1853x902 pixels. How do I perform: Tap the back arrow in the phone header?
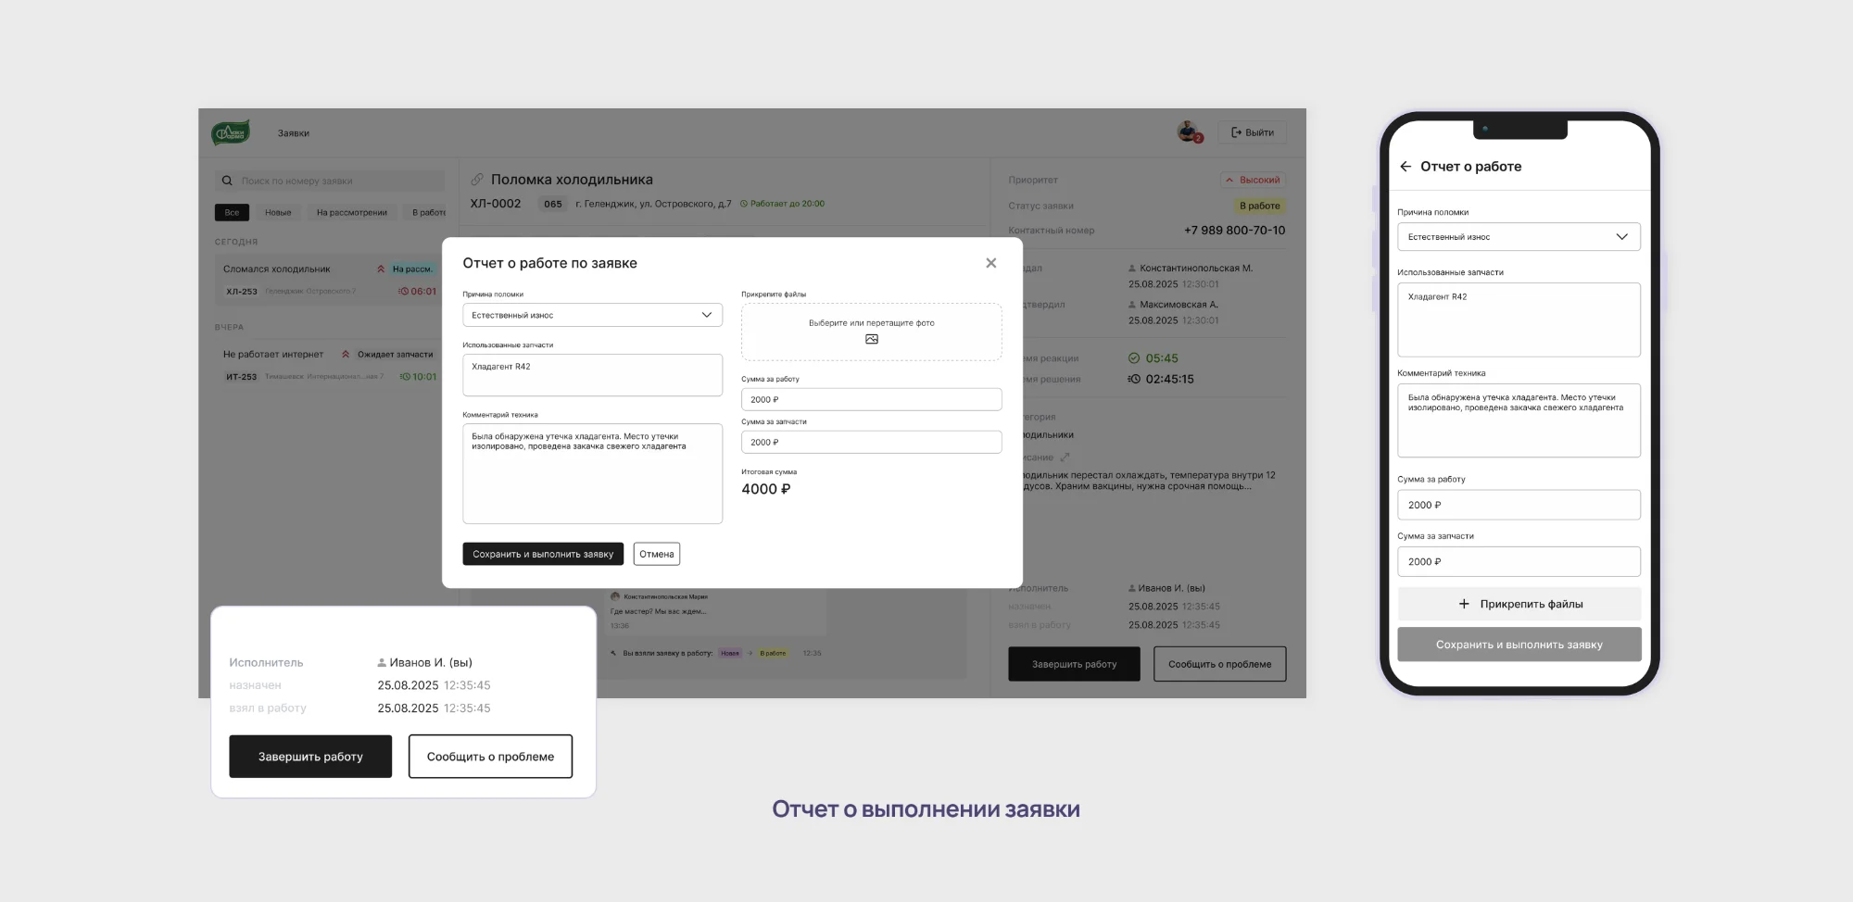pos(1406,167)
